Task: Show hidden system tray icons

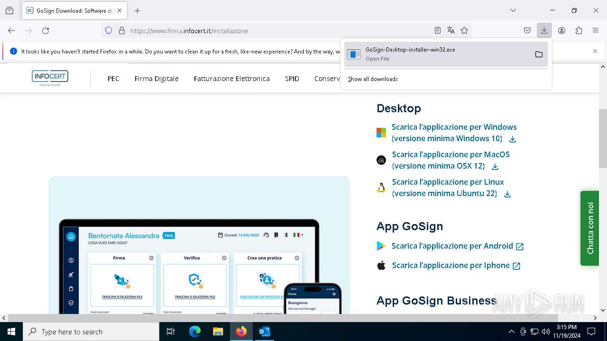Action: click(x=511, y=332)
